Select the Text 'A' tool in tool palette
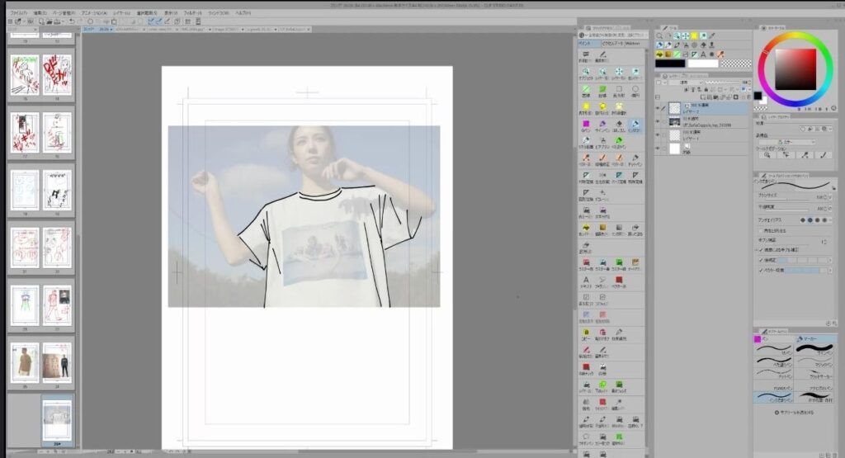The height and width of the screenshot is (458, 845). 703,54
